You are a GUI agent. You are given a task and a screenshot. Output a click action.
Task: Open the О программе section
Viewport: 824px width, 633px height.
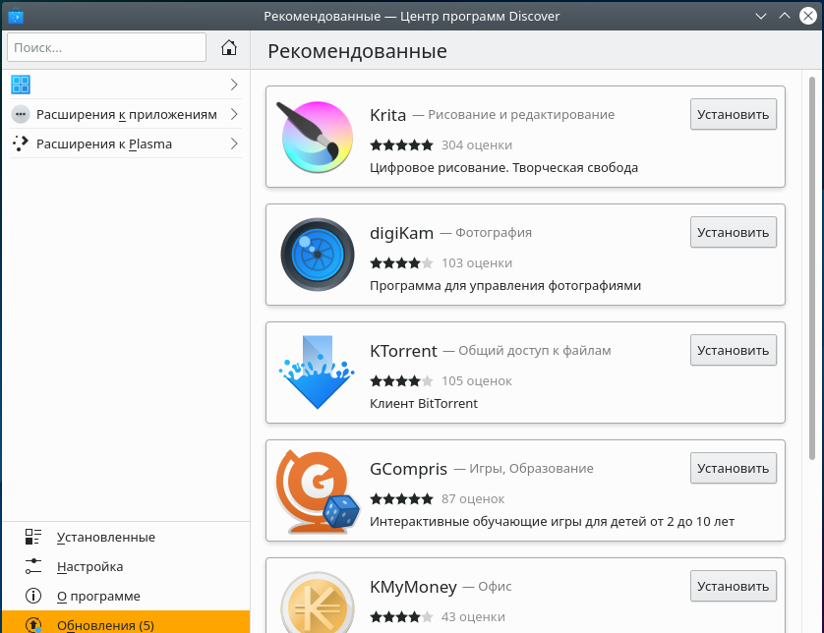coord(126,596)
